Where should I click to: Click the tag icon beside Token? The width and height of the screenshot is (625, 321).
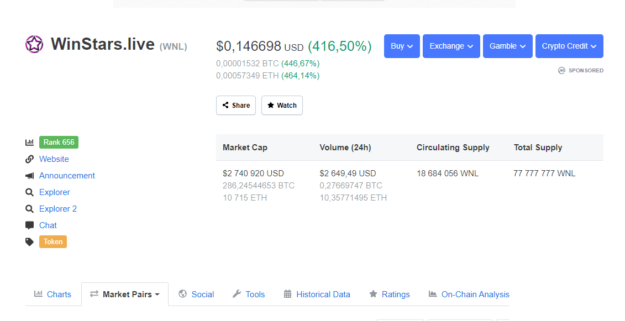coord(29,242)
